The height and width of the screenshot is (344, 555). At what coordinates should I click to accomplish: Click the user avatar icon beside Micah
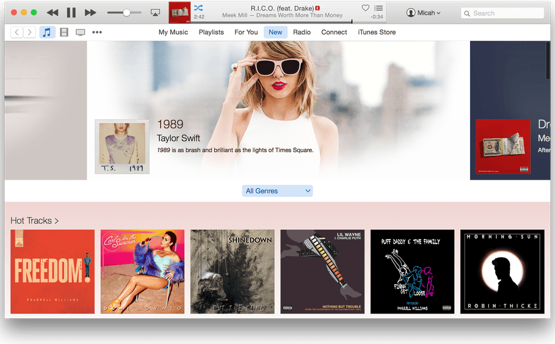point(410,13)
